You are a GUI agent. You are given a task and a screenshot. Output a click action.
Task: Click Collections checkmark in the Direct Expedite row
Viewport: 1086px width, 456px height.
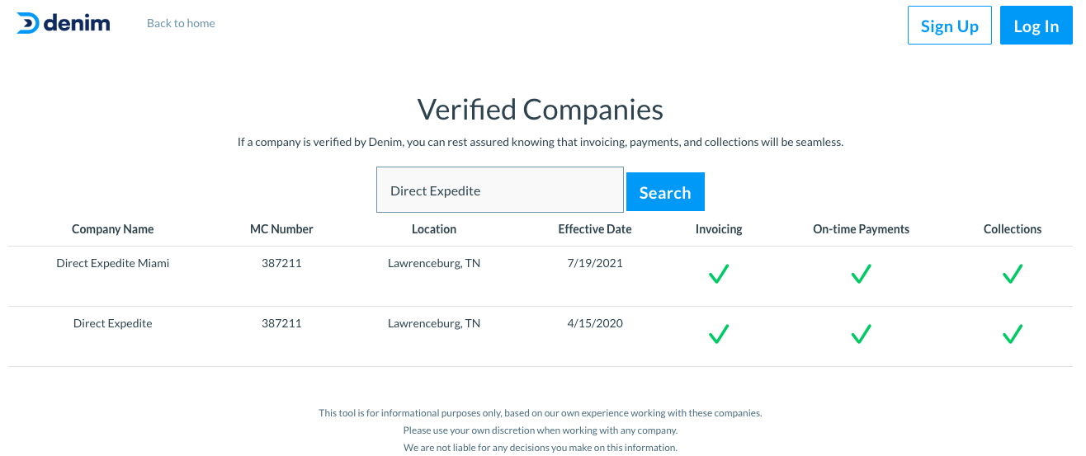(x=1013, y=334)
